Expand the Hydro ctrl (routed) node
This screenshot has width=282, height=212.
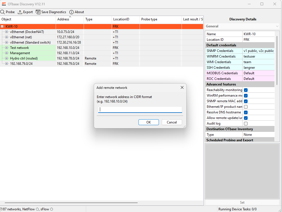(7, 58)
